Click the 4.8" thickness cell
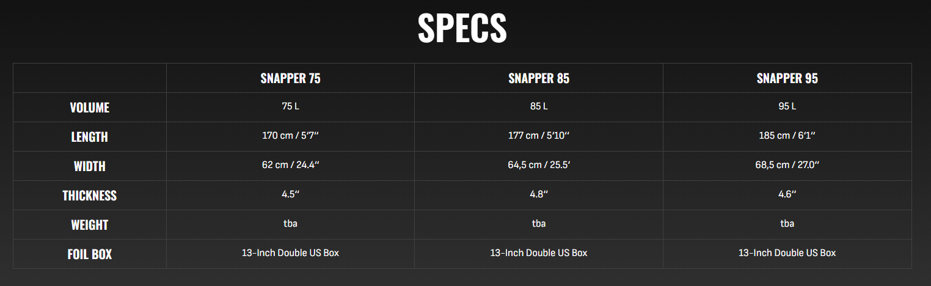The height and width of the screenshot is (286, 931). 538,194
